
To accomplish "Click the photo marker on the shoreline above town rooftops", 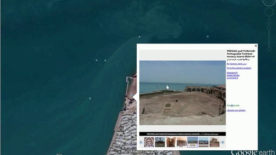I will point(124,112).
